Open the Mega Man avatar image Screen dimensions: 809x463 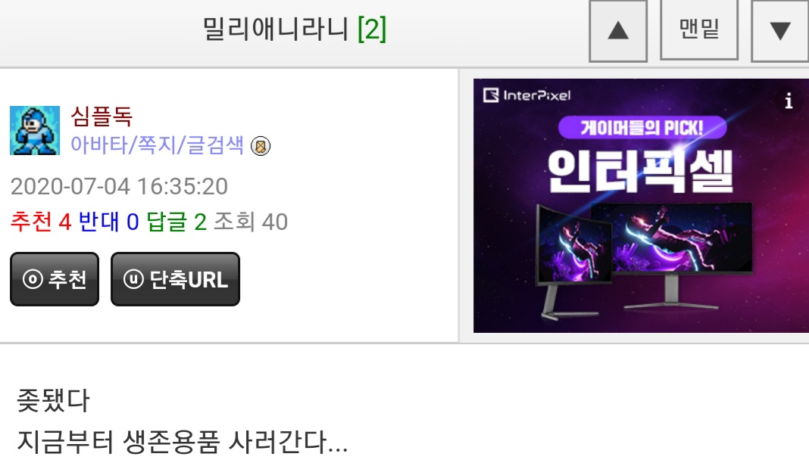point(35,130)
